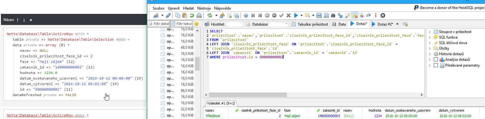The image size is (485, 119).
Task: Click the green Undo arrow
Action: click(192, 15)
